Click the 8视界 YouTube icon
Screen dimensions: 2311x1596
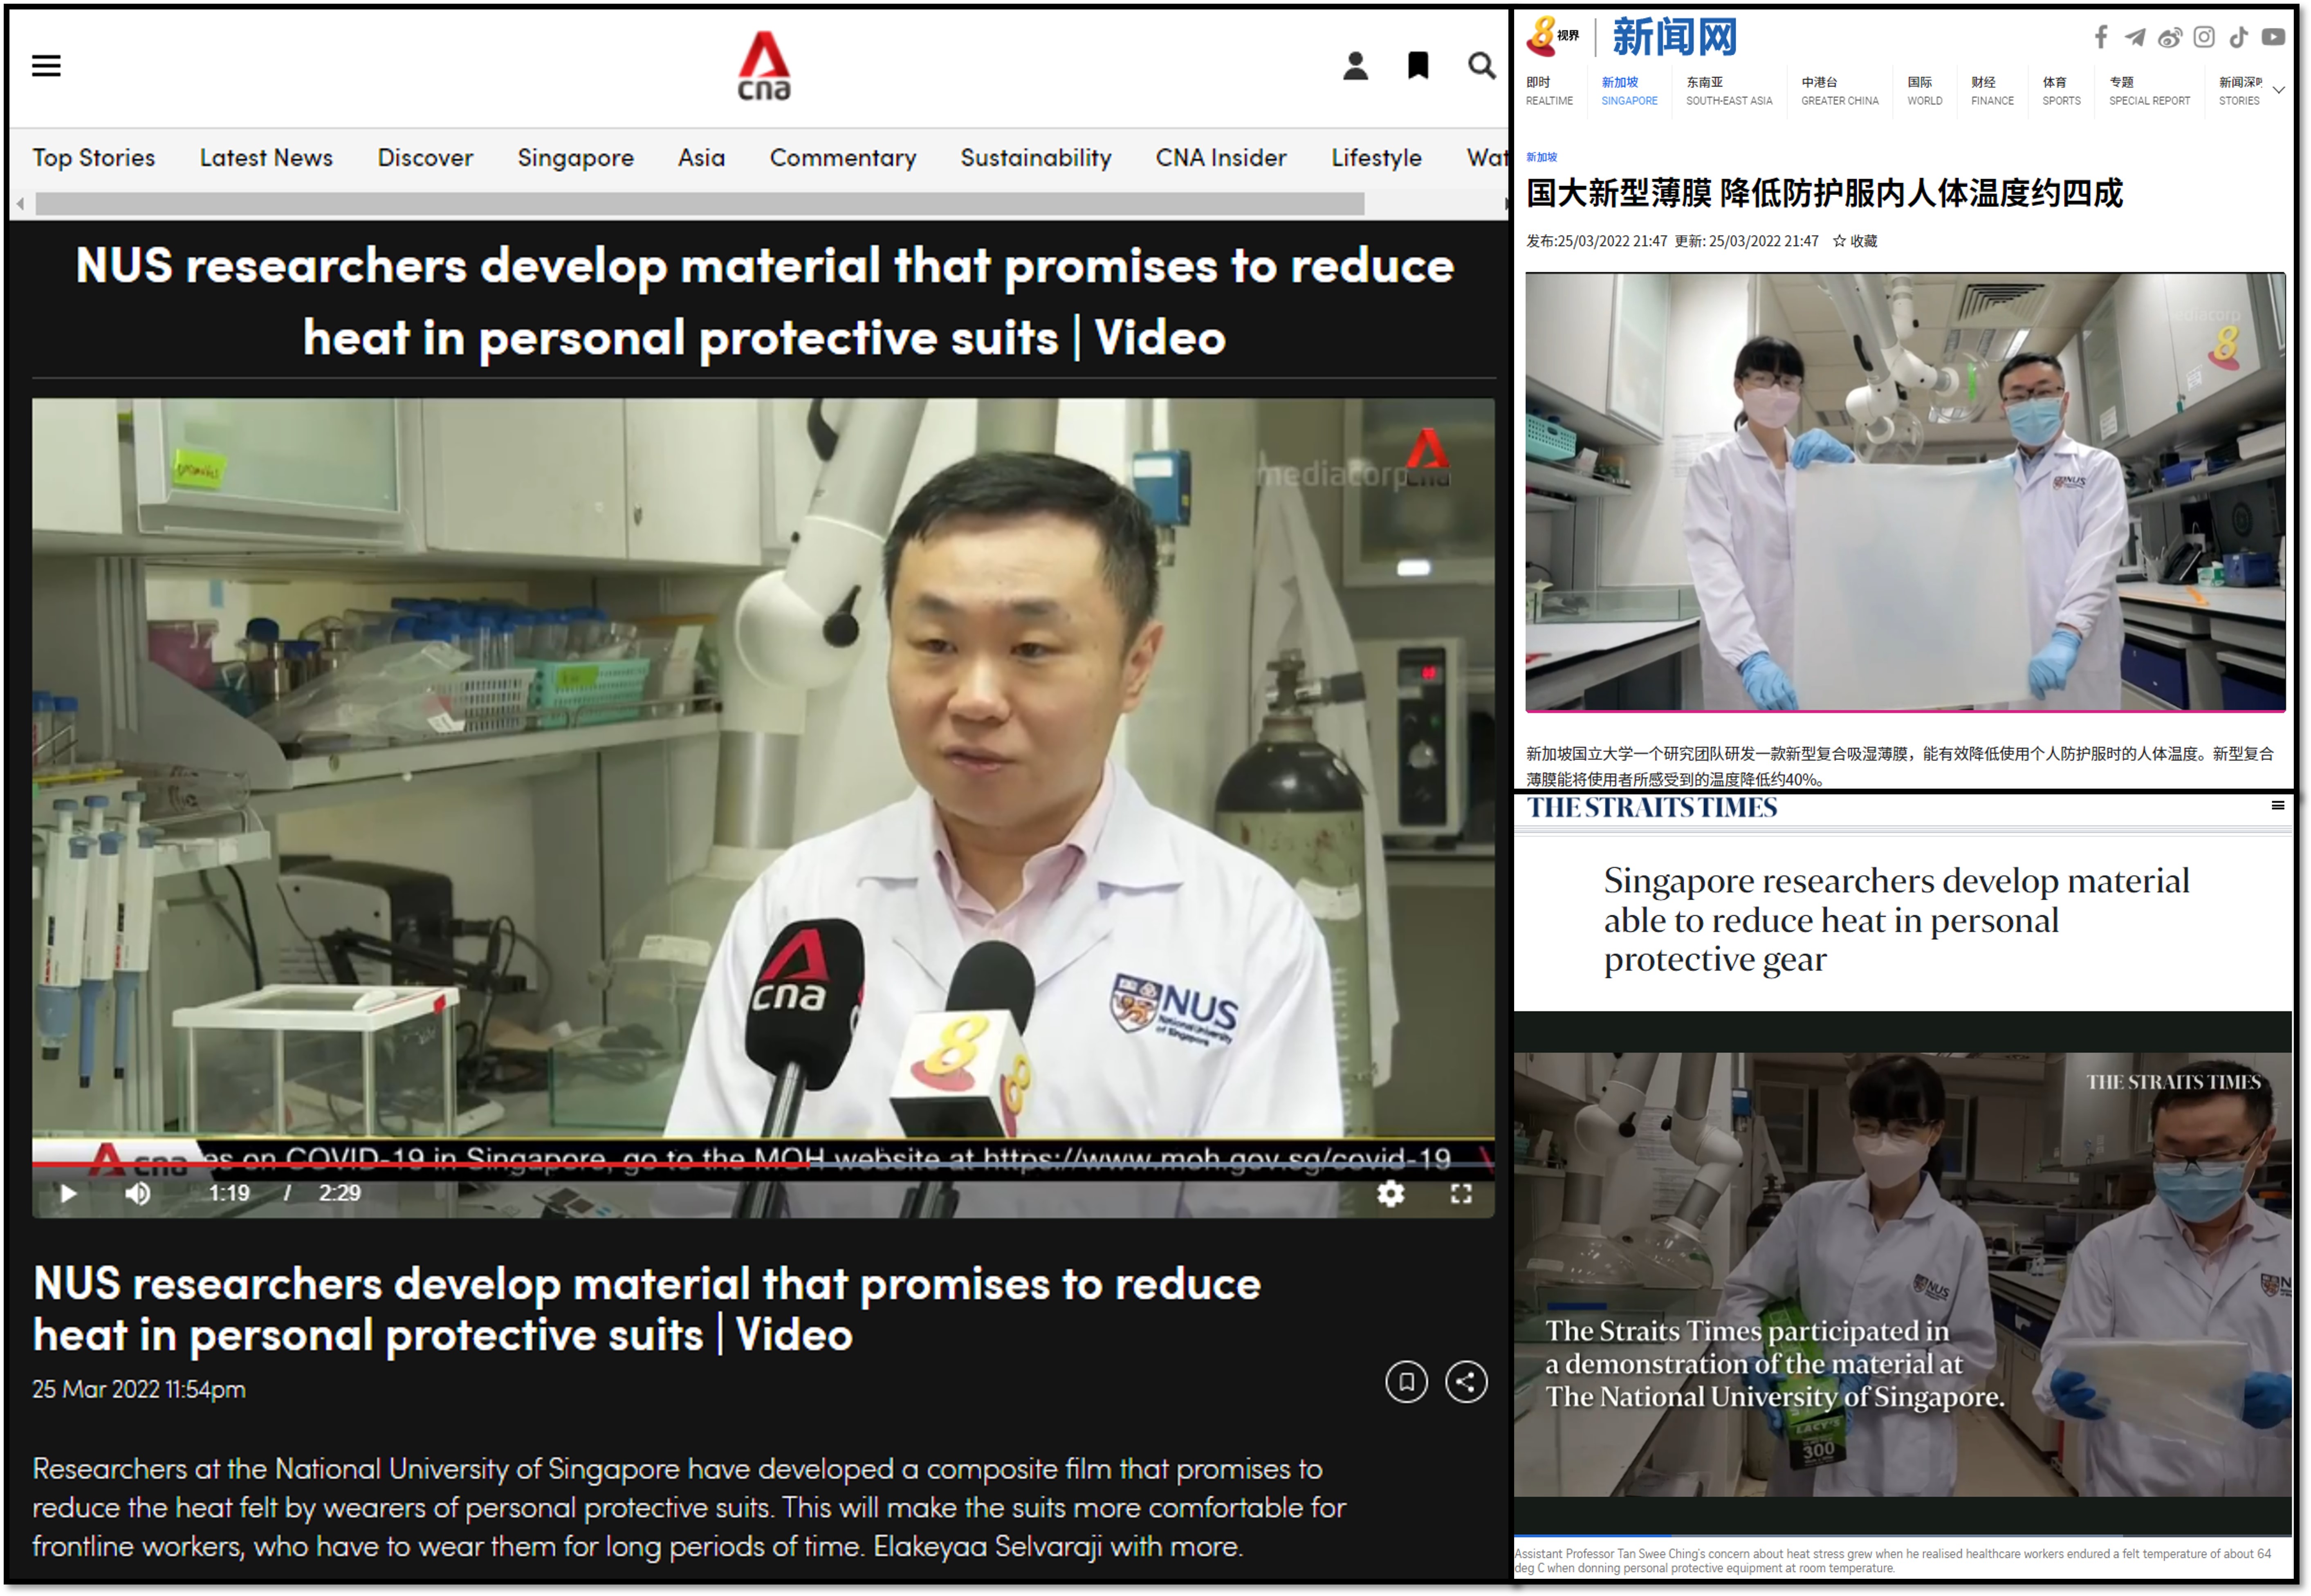(x=2273, y=37)
